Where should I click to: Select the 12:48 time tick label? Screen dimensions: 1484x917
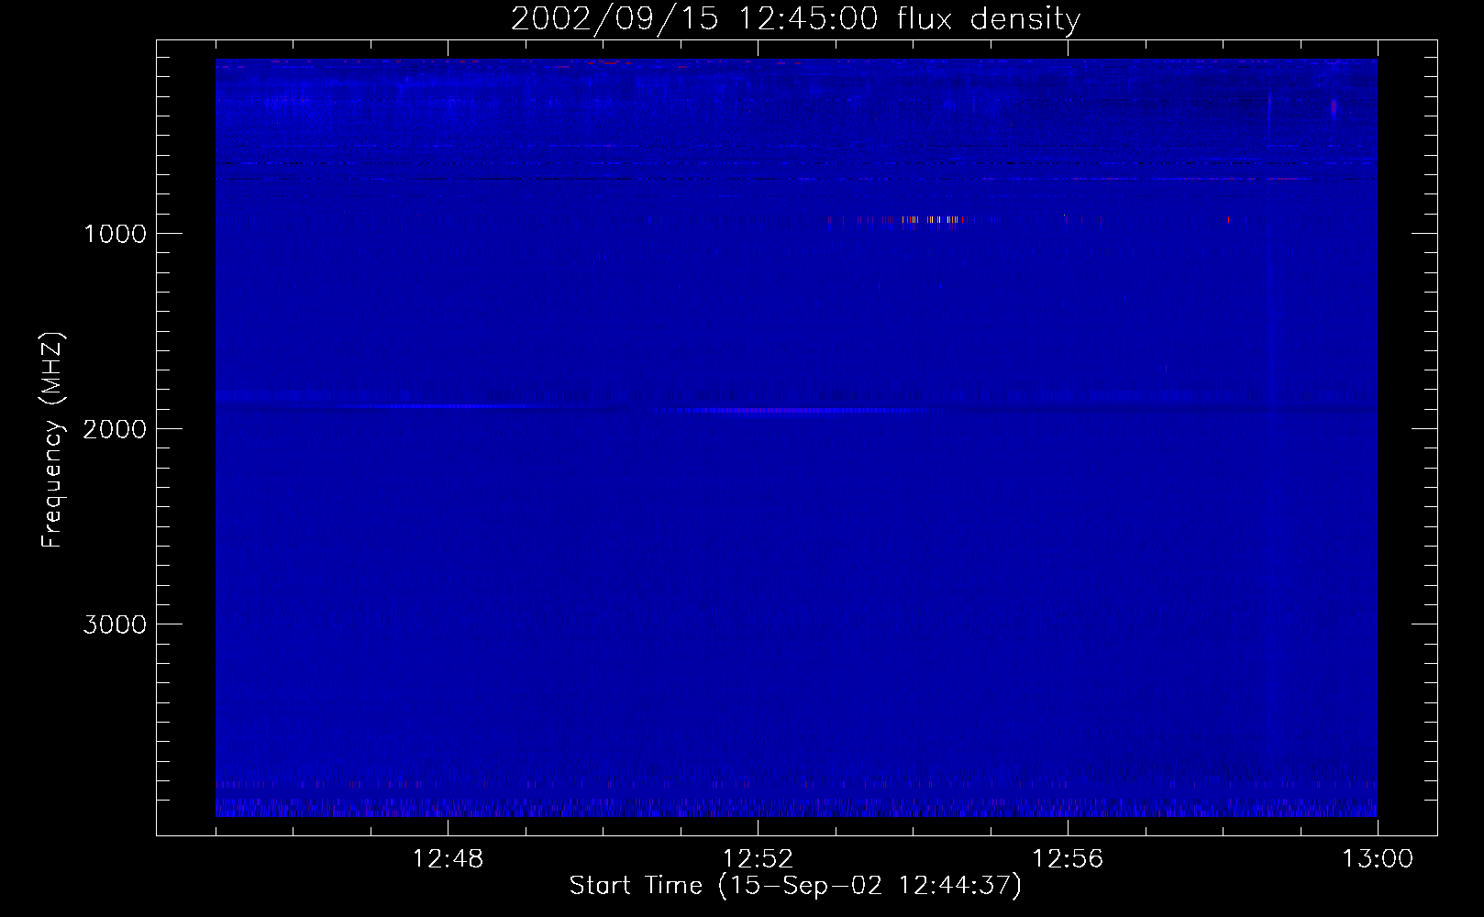[x=448, y=859]
